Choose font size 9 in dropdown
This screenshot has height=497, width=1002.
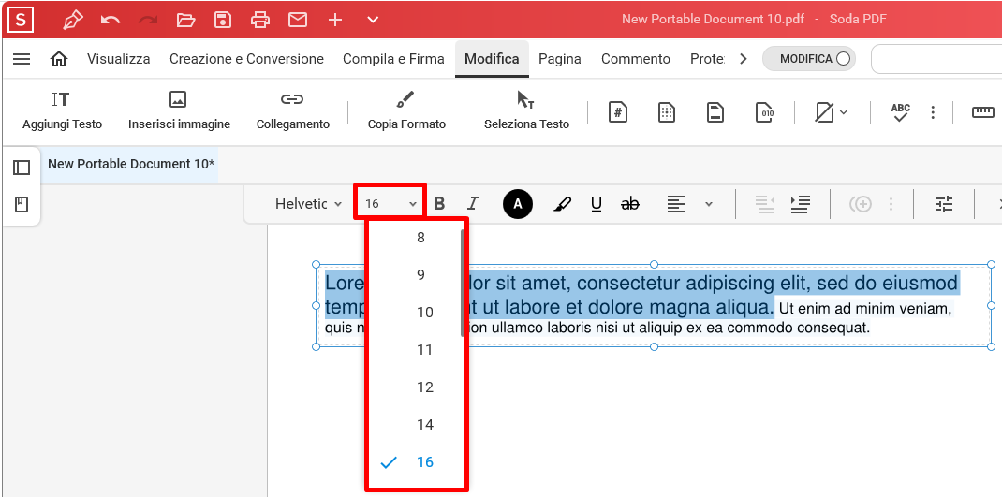(420, 275)
